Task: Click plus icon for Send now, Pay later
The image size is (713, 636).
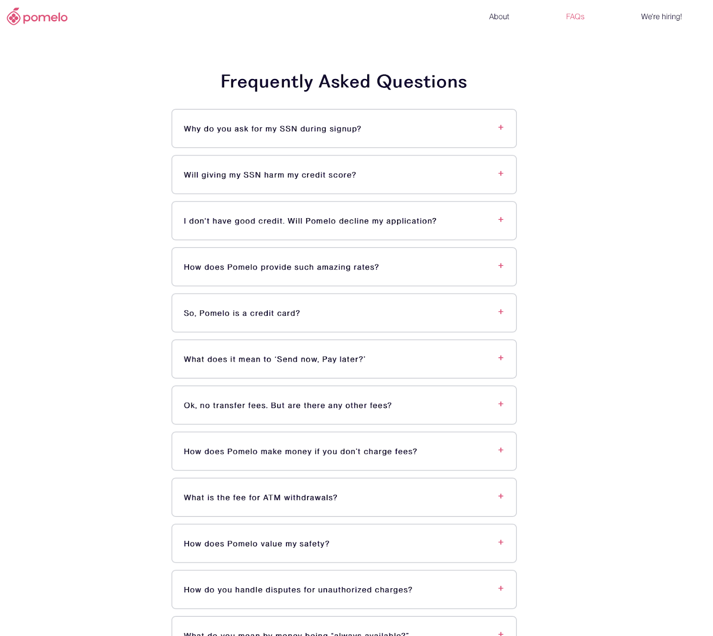Action: [500, 358]
